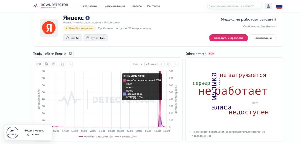
Task: Toggle жалобы пользователей legend series
Action: pyautogui.click(x=96, y=137)
